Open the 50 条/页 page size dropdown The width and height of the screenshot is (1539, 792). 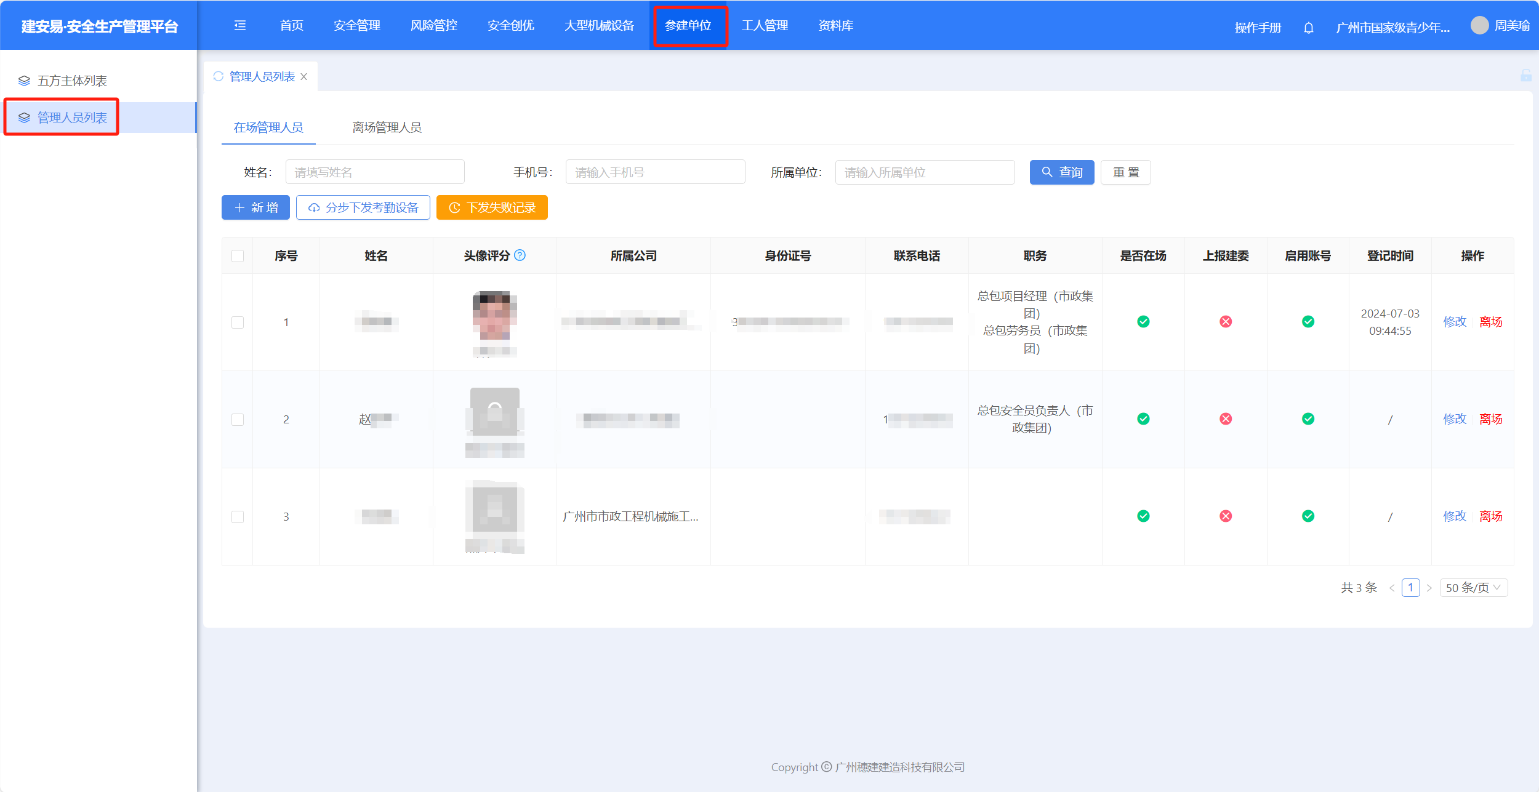1473,587
